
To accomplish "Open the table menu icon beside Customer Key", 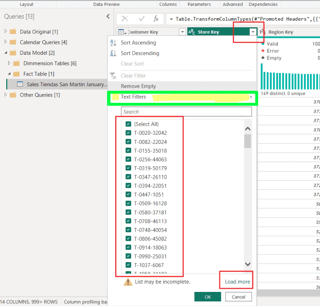I will pos(122,32).
